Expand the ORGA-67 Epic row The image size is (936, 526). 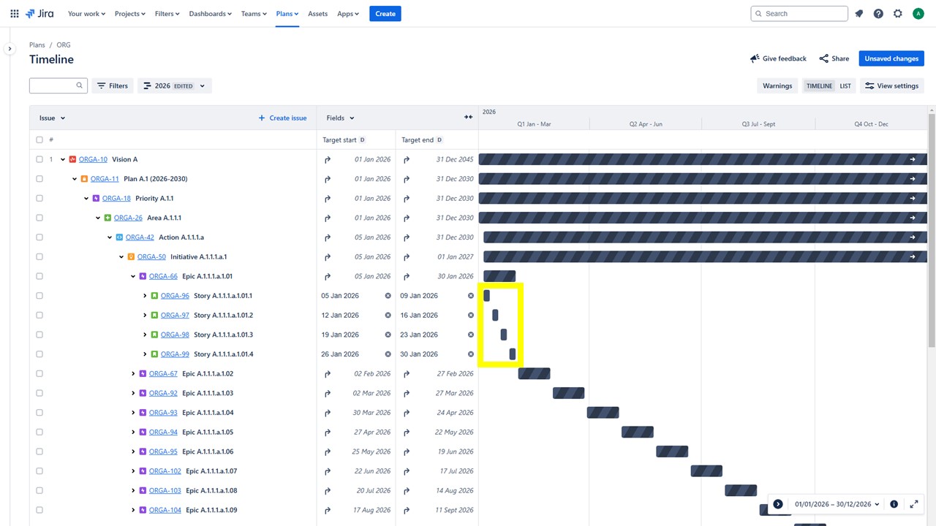pyautogui.click(x=133, y=374)
